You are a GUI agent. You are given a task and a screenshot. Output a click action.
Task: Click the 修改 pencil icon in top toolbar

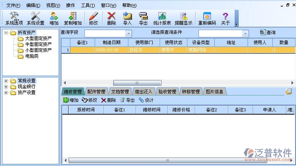93,18
